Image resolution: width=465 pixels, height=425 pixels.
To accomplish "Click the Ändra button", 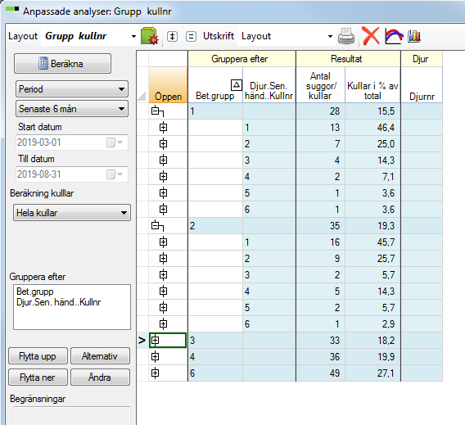I will coord(100,378).
